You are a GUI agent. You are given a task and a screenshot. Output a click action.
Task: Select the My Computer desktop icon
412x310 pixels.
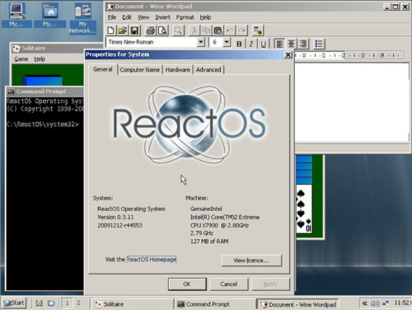coord(17,15)
